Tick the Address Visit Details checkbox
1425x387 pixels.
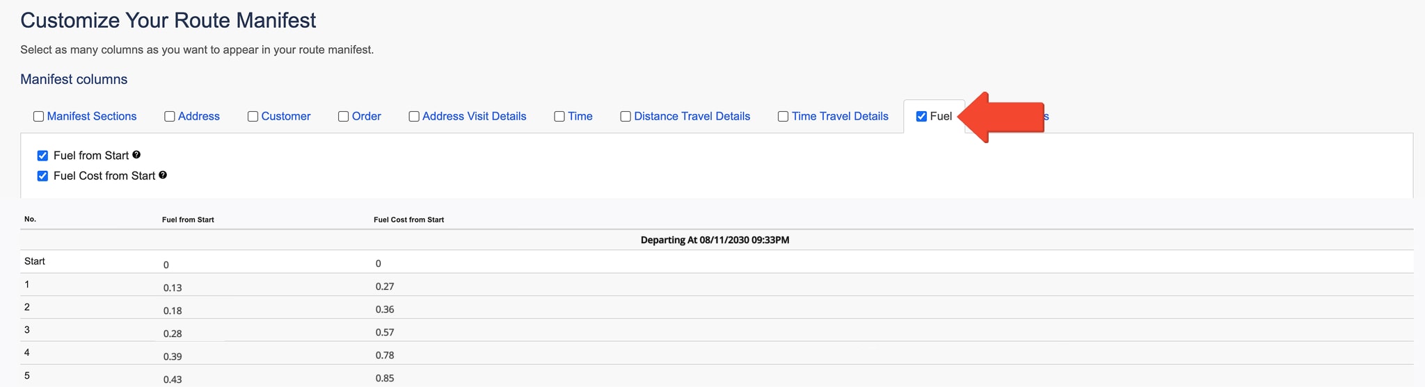pos(414,117)
